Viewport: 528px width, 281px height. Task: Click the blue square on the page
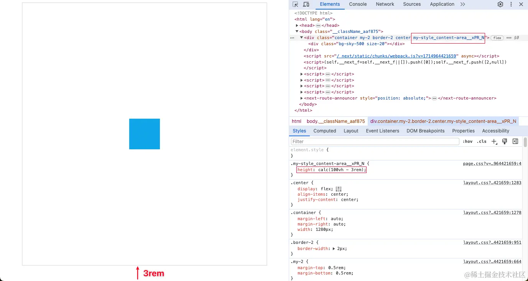(x=145, y=134)
